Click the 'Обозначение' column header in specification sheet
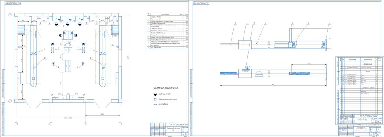The width and height of the screenshot is (384, 137). point(352,59)
